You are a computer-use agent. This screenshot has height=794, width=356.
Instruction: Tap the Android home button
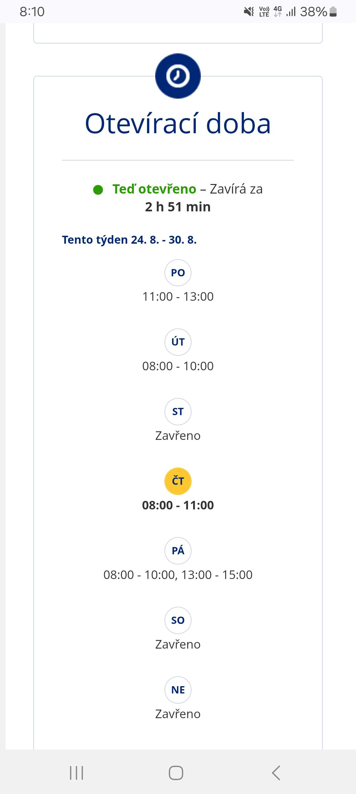176,773
